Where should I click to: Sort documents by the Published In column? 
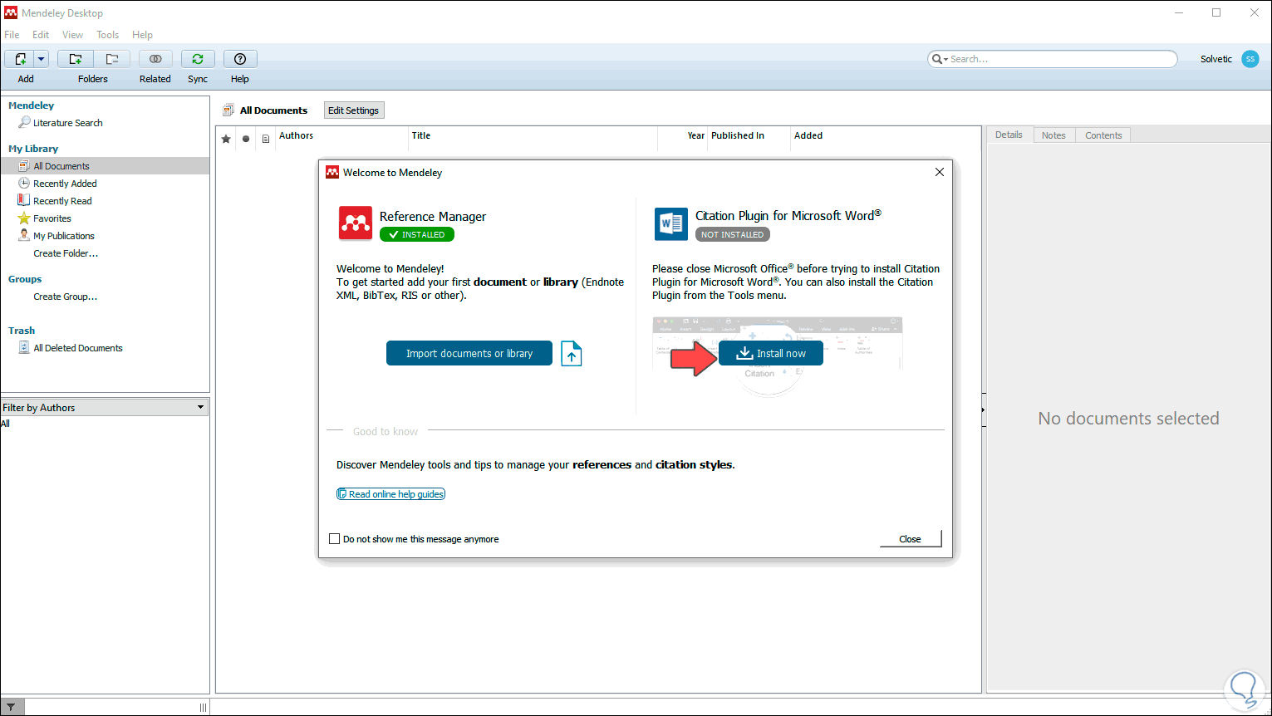click(x=738, y=135)
